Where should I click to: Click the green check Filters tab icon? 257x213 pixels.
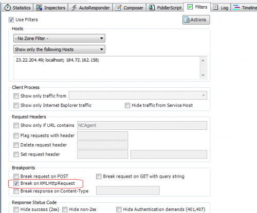pyautogui.click(x=190, y=7)
